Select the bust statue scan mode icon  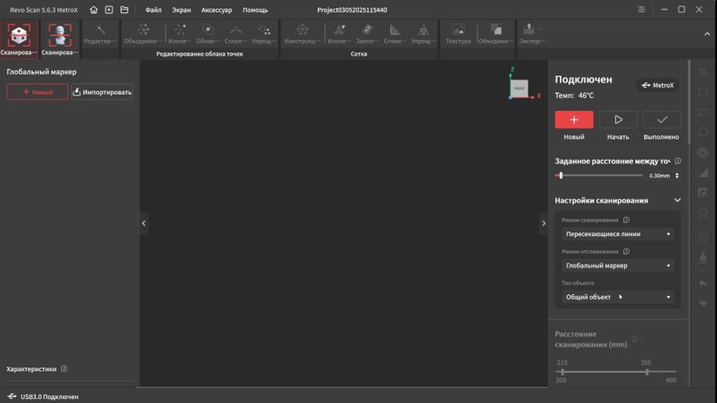point(60,38)
